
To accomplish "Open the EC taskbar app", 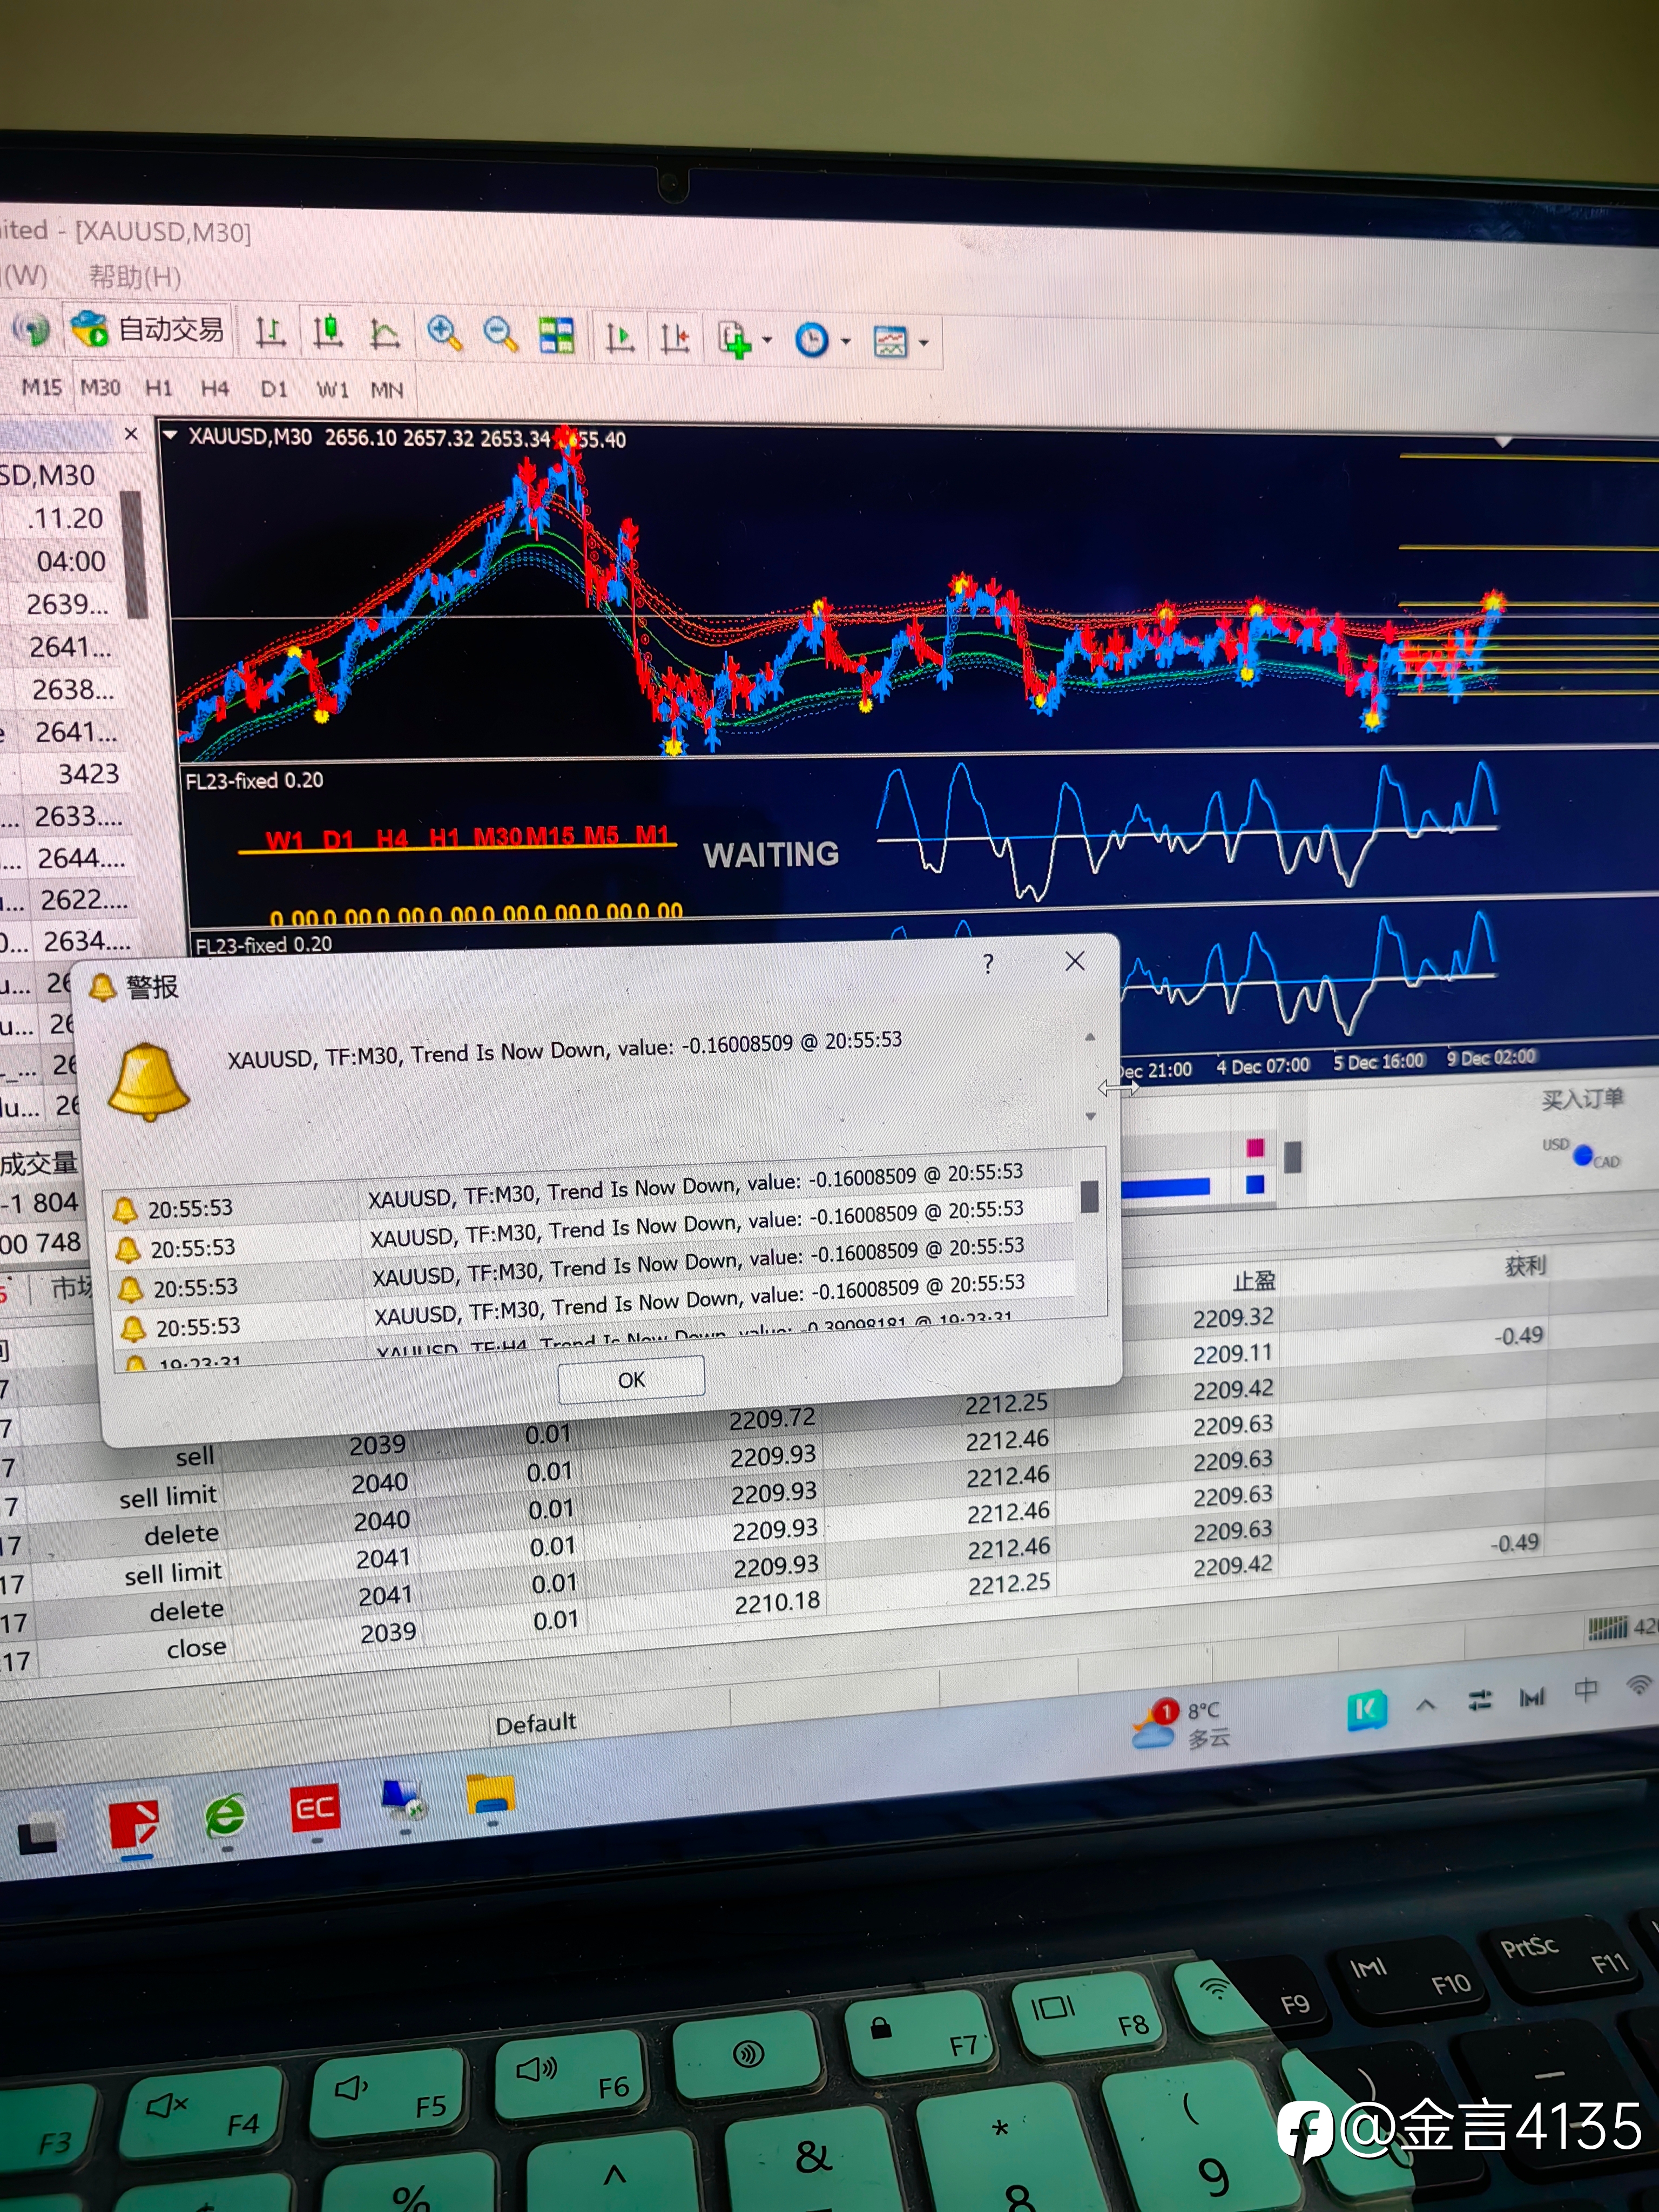I will click(x=315, y=1808).
